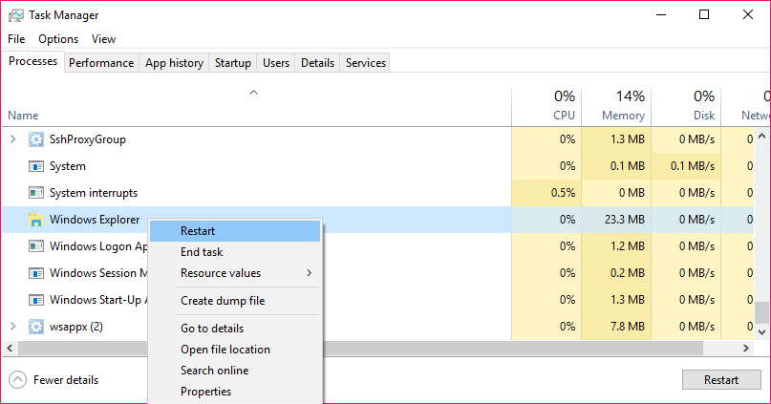Choose Restart in the context menu

(x=235, y=231)
